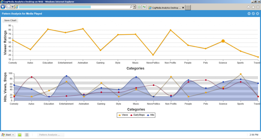Toggle the Views series in chart legend
Screen dimensions: 261x139
pos(123,115)
